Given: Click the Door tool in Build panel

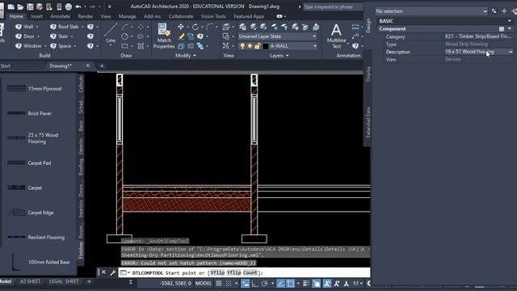Looking at the screenshot, I should coord(26,36).
